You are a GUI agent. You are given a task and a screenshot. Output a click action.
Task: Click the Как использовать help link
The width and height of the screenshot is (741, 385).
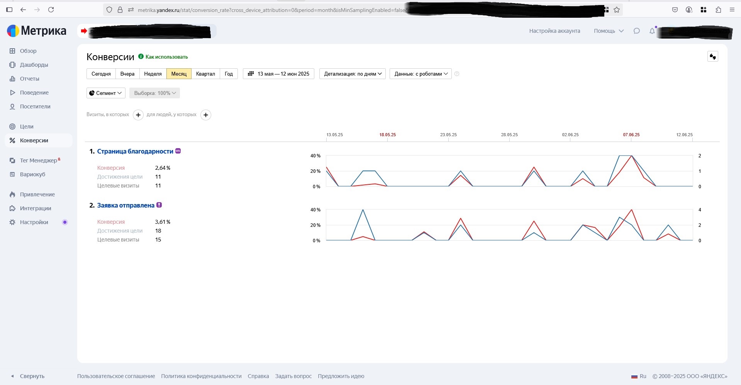(x=166, y=57)
